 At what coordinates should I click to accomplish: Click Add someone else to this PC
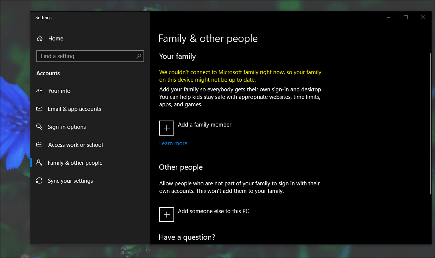click(x=213, y=211)
